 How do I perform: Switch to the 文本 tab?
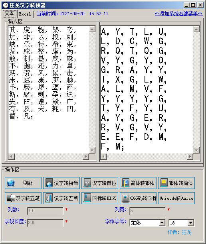tap(9, 14)
